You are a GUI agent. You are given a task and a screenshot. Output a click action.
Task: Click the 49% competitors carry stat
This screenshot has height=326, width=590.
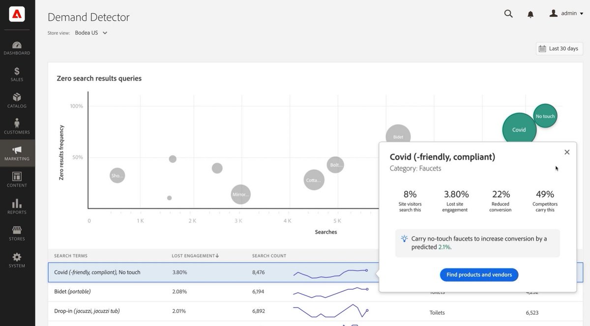(x=545, y=200)
